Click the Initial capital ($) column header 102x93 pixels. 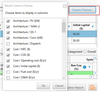click(84, 27)
